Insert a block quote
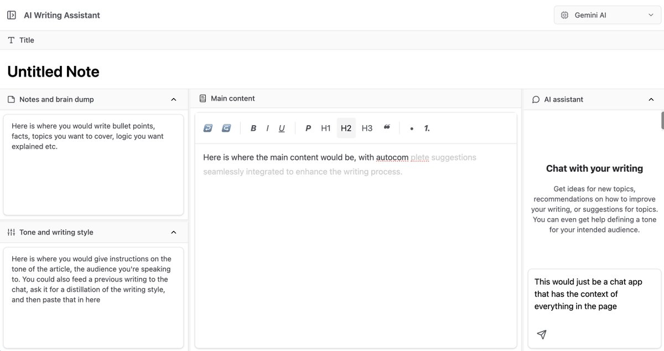The image size is (664, 351). pos(387,127)
